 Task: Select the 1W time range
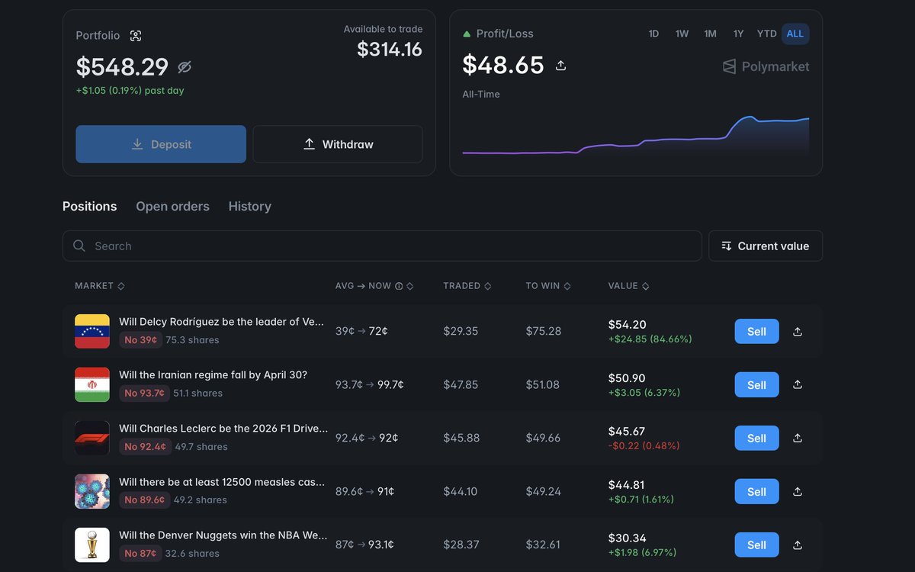coord(682,34)
